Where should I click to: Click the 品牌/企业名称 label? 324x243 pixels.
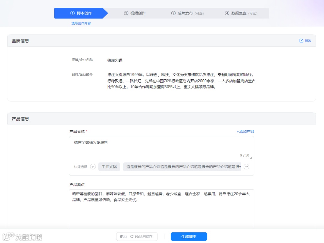coord(82,60)
